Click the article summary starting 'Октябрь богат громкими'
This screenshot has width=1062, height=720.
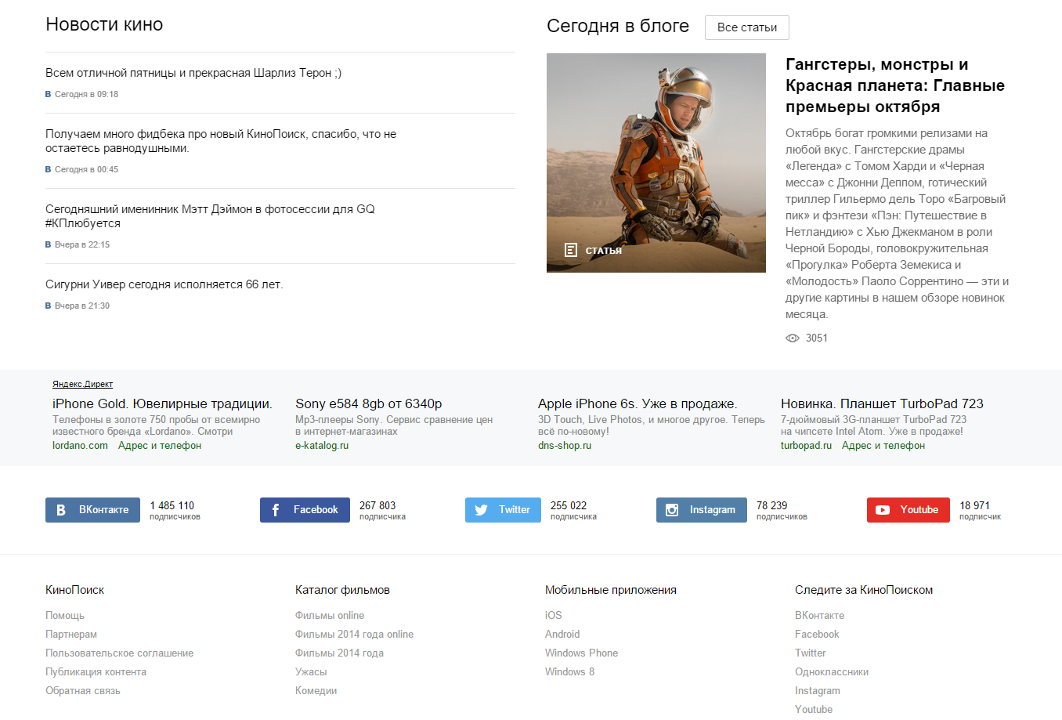898,223
